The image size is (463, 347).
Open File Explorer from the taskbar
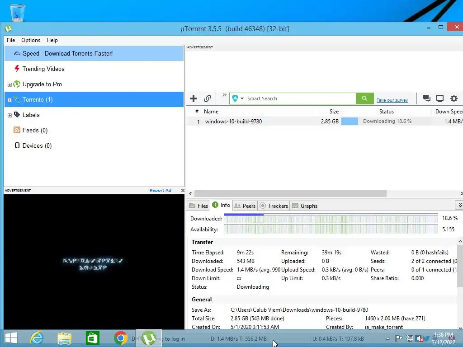click(65, 338)
